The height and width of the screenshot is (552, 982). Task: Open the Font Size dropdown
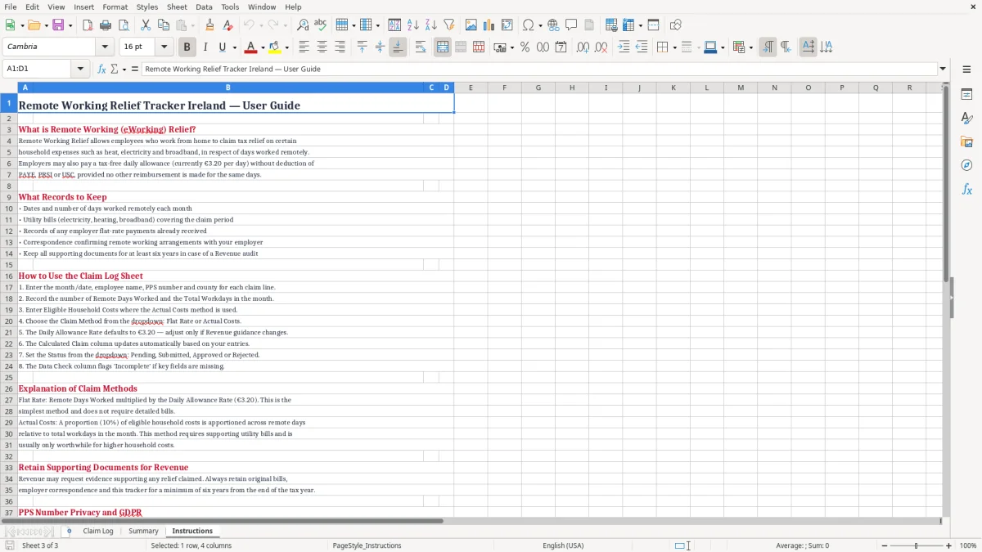(164, 47)
